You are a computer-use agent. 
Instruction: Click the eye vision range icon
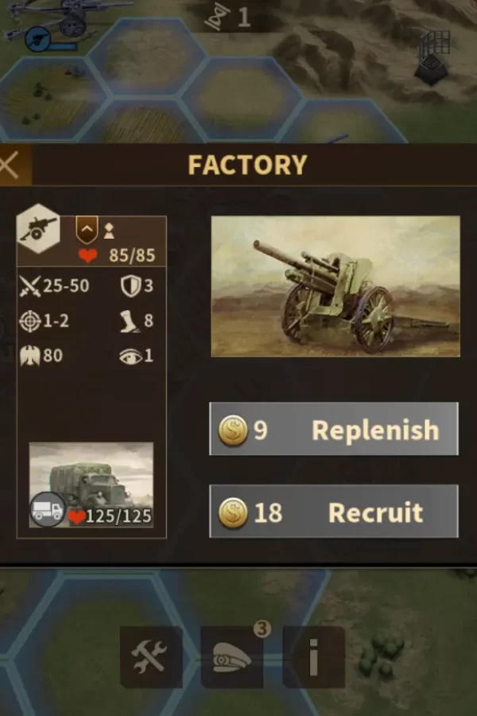[x=130, y=356]
